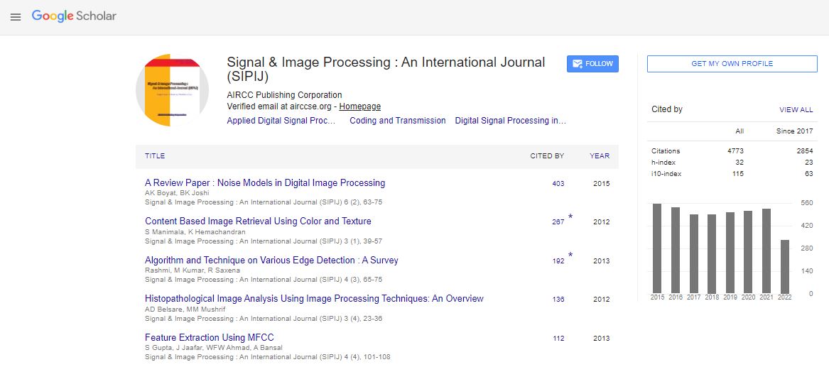The width and height of the screenshot is (829, 367).
Task: View the 112 citations link
Action: pyautogui.click(x=558, y=339)
